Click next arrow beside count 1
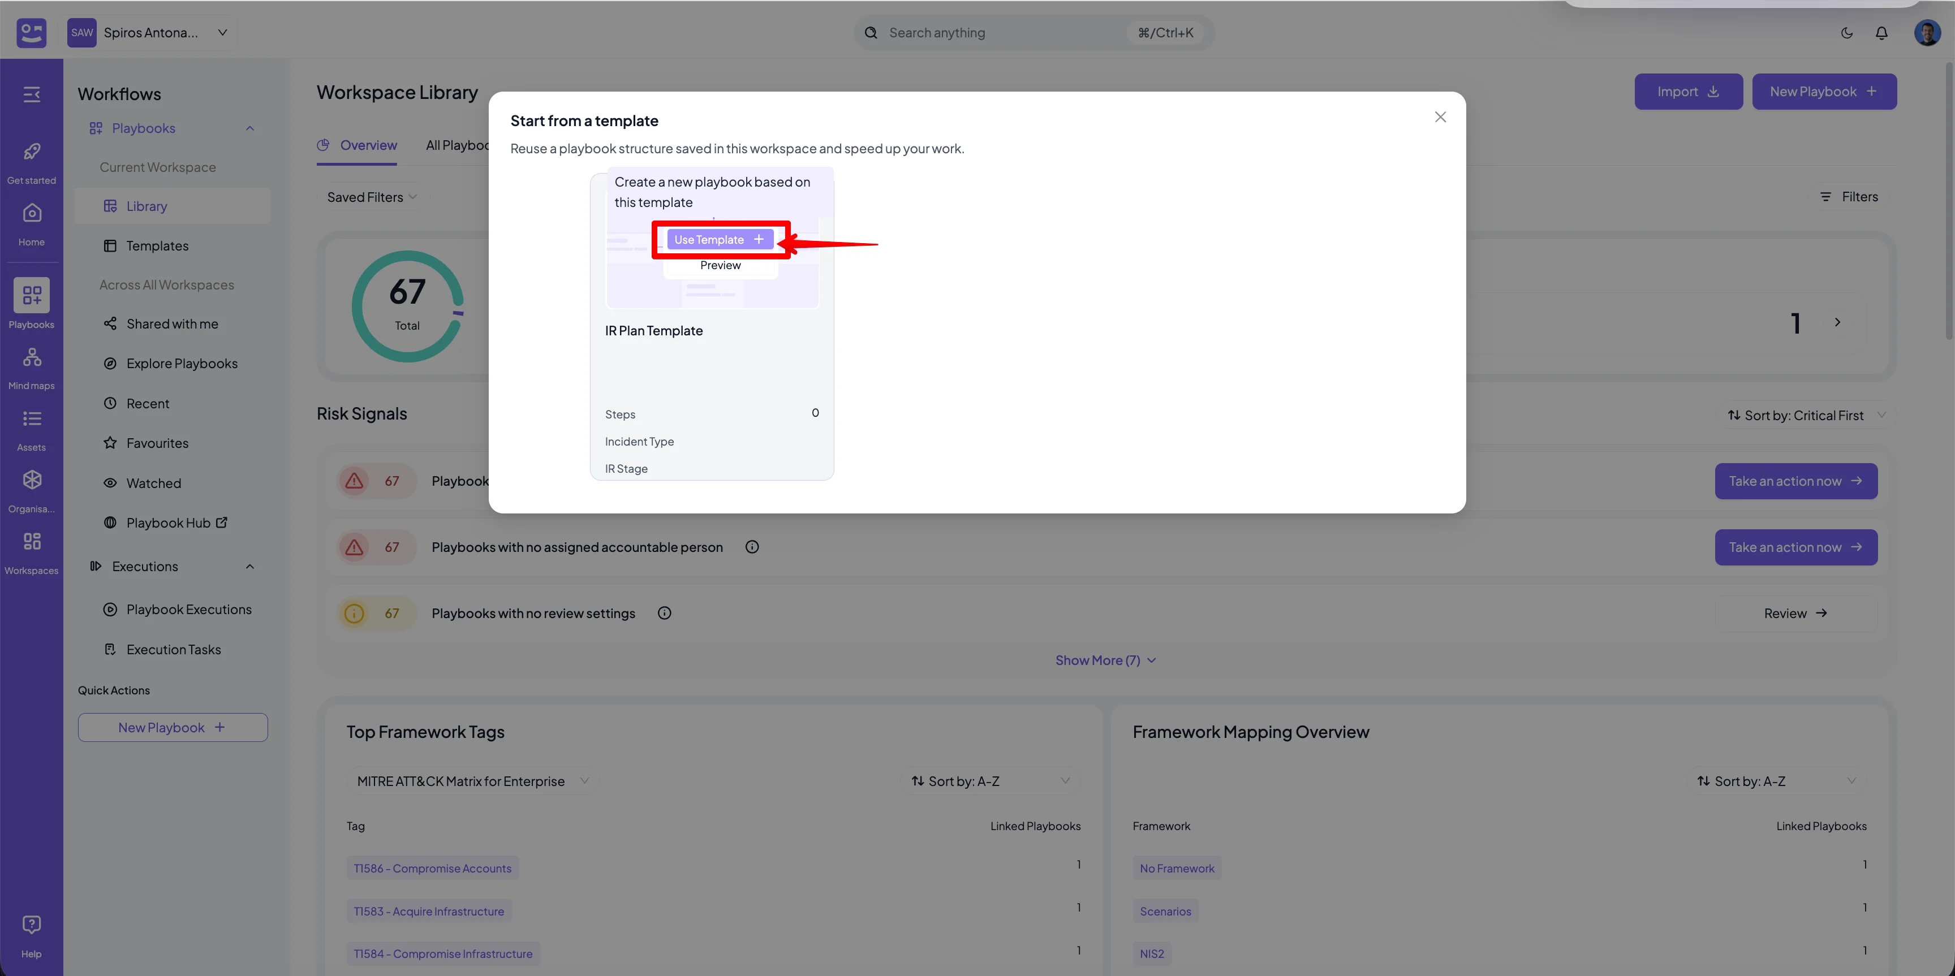The image size is (1955, 976). click(1837, 322)
